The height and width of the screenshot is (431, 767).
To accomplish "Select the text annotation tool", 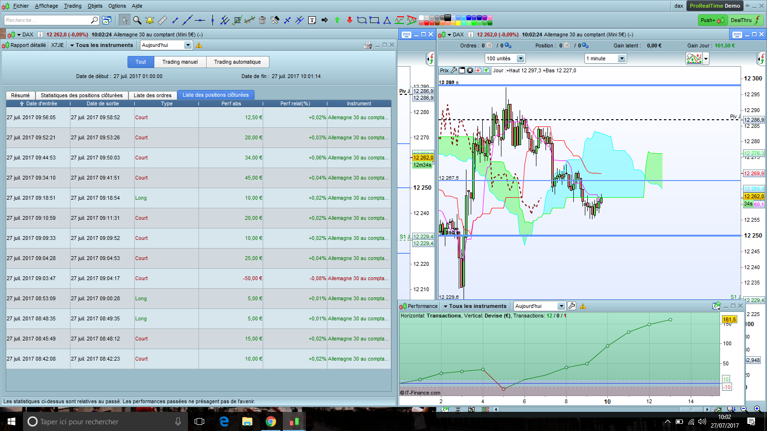I will pos(312,20).
